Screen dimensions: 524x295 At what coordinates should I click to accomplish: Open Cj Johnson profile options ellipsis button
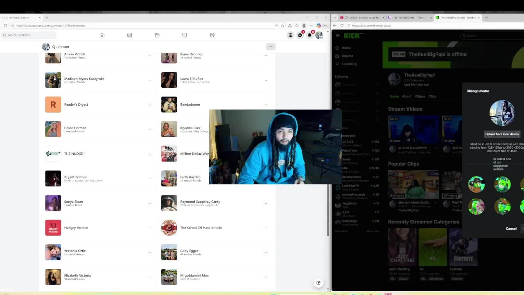271,47
